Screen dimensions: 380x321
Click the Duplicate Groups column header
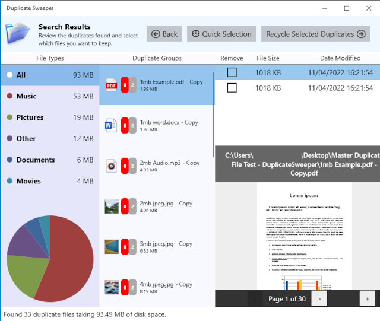click(x=157, y=58)
